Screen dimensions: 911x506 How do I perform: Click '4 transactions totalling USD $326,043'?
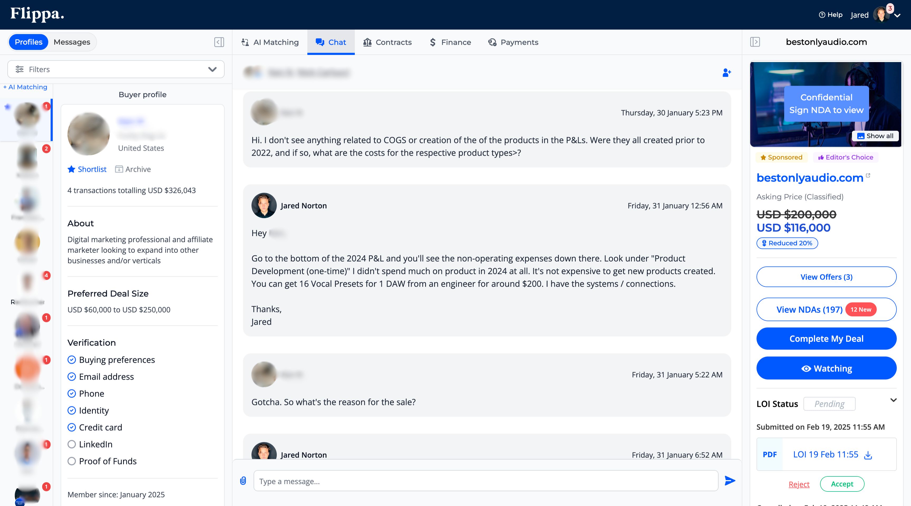coord(132,190)
